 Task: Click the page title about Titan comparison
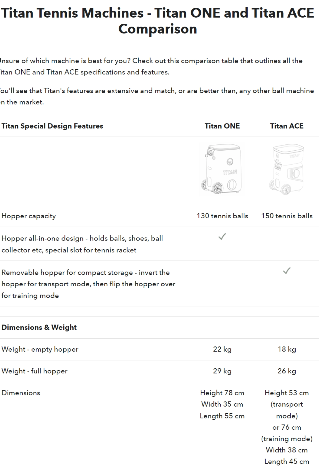(x=158, y=21)
